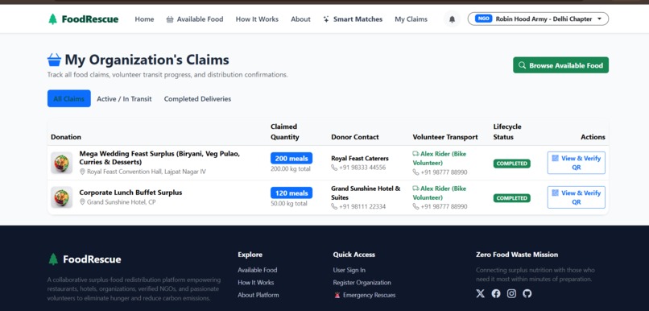Click the FoodRescue tree logo in header
Viewport: 649px width, 311px height.
(x=52, y=19)
